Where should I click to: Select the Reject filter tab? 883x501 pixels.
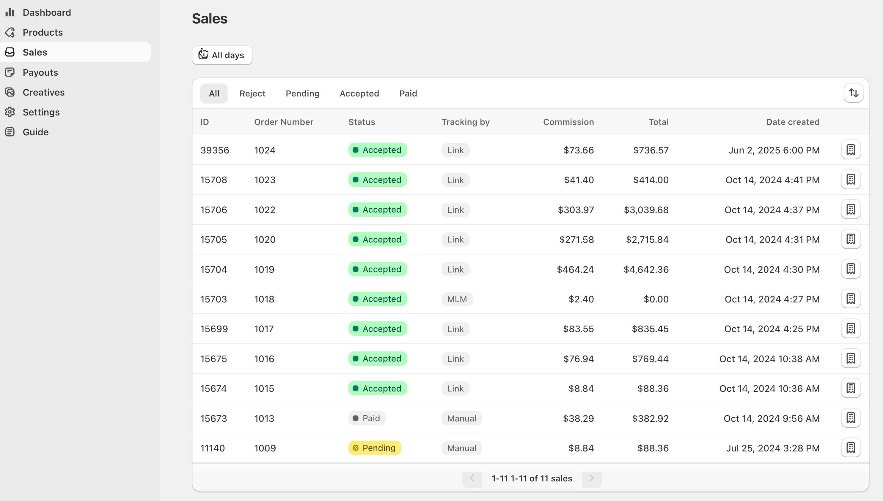pos(252,93)
